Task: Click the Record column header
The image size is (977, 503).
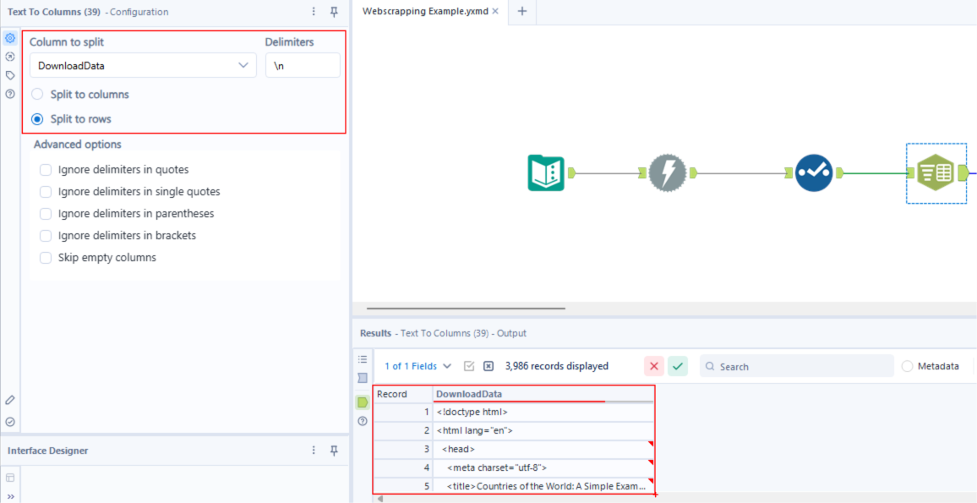Action: (403, 394)
